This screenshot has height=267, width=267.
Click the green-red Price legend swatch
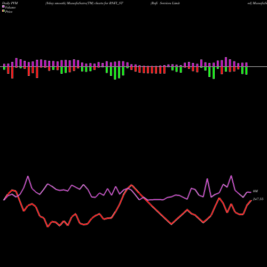(3, 11)
